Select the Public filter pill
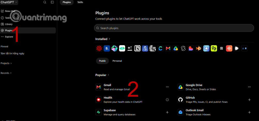 coord(102,61)
